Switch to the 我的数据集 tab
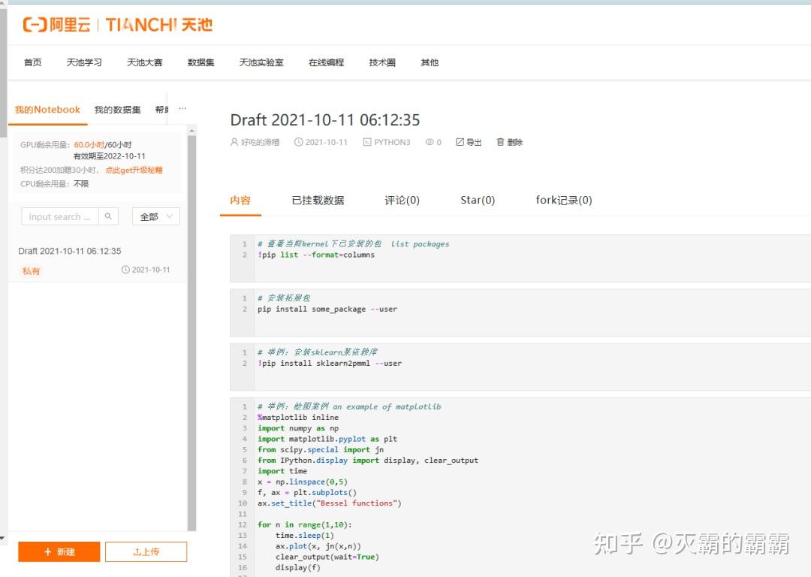Screen dimensions: 811x577 [117, 109]
